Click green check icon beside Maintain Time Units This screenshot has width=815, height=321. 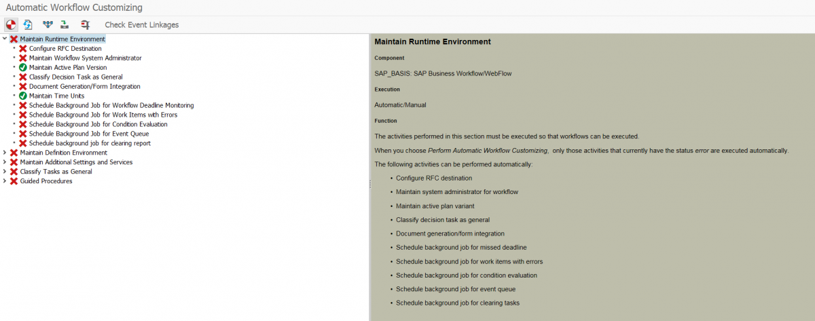[23, 96]
